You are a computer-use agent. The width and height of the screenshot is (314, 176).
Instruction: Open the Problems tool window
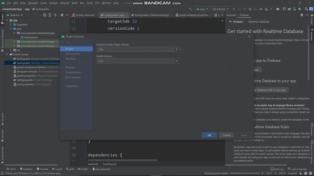[x=26, y=169]
